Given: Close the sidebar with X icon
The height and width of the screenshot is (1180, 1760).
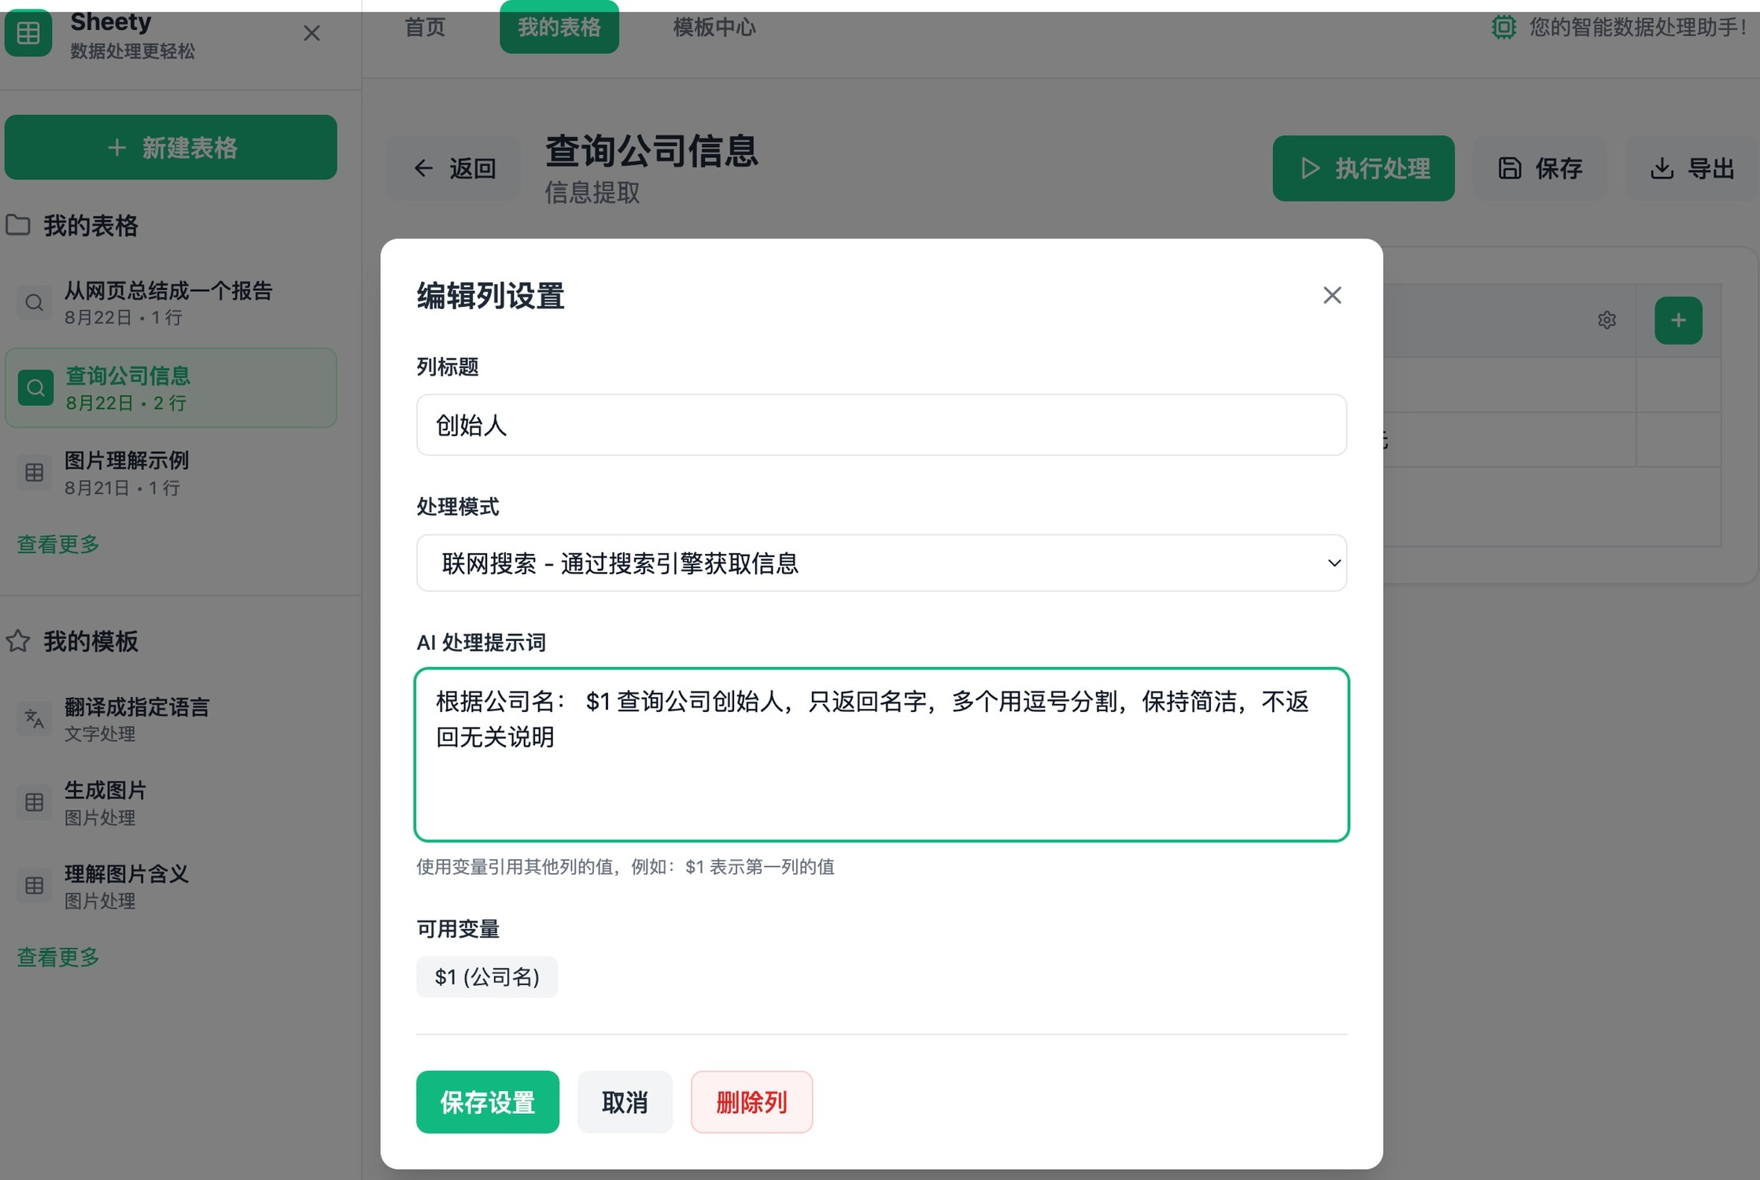Looking at the screenshot, I should pos(312,33).
